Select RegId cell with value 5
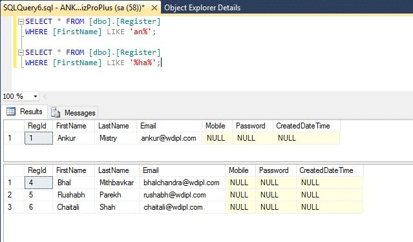This screenshot has height=242, width=413. click(x=38, y=195)
